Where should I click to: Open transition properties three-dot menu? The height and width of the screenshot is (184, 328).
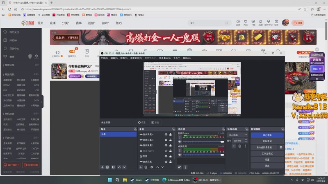[245, 146]
